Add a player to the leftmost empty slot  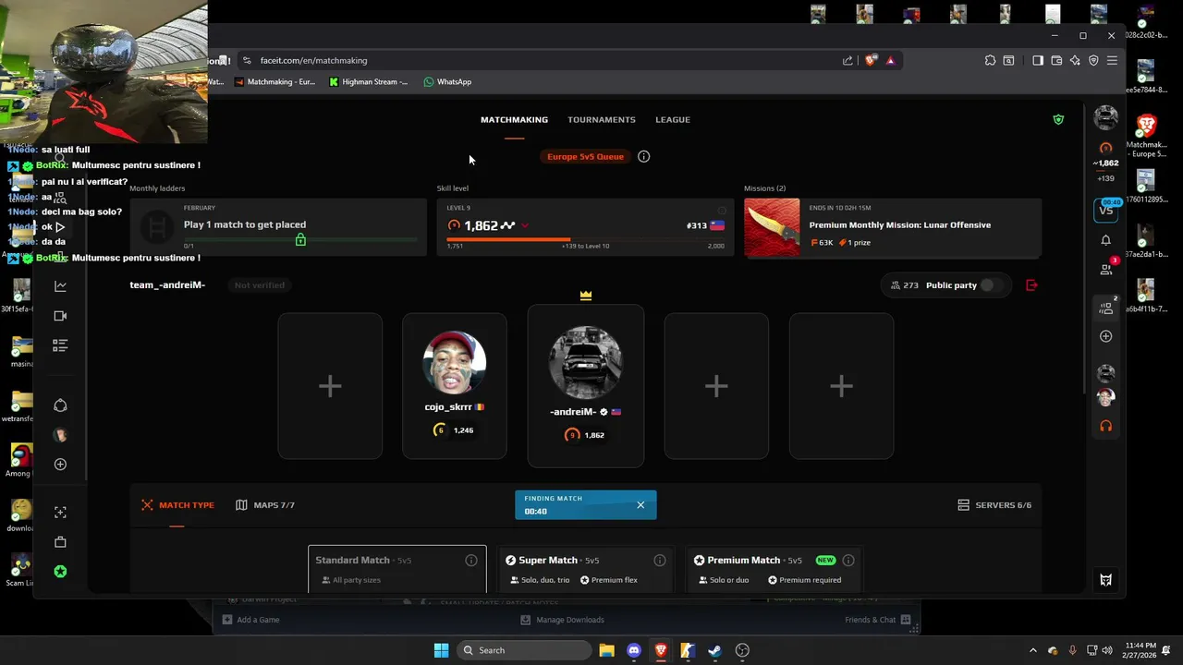pos(330,386)
